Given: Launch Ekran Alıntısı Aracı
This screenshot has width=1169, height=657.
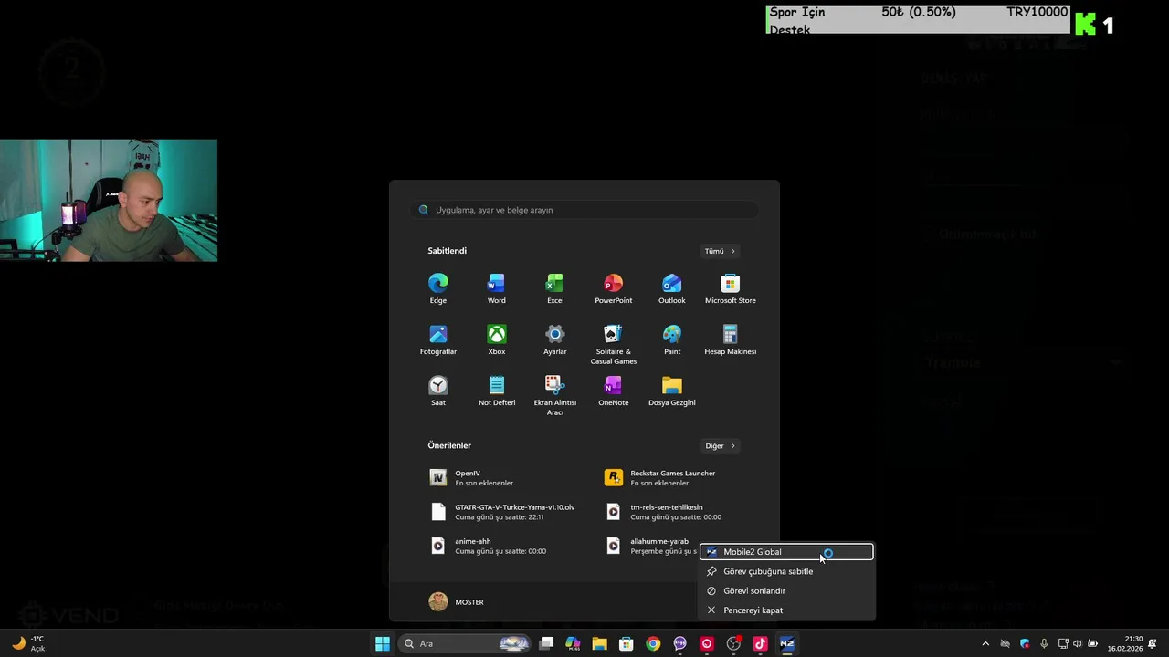Looking at the screenshot, I should 554,395.
